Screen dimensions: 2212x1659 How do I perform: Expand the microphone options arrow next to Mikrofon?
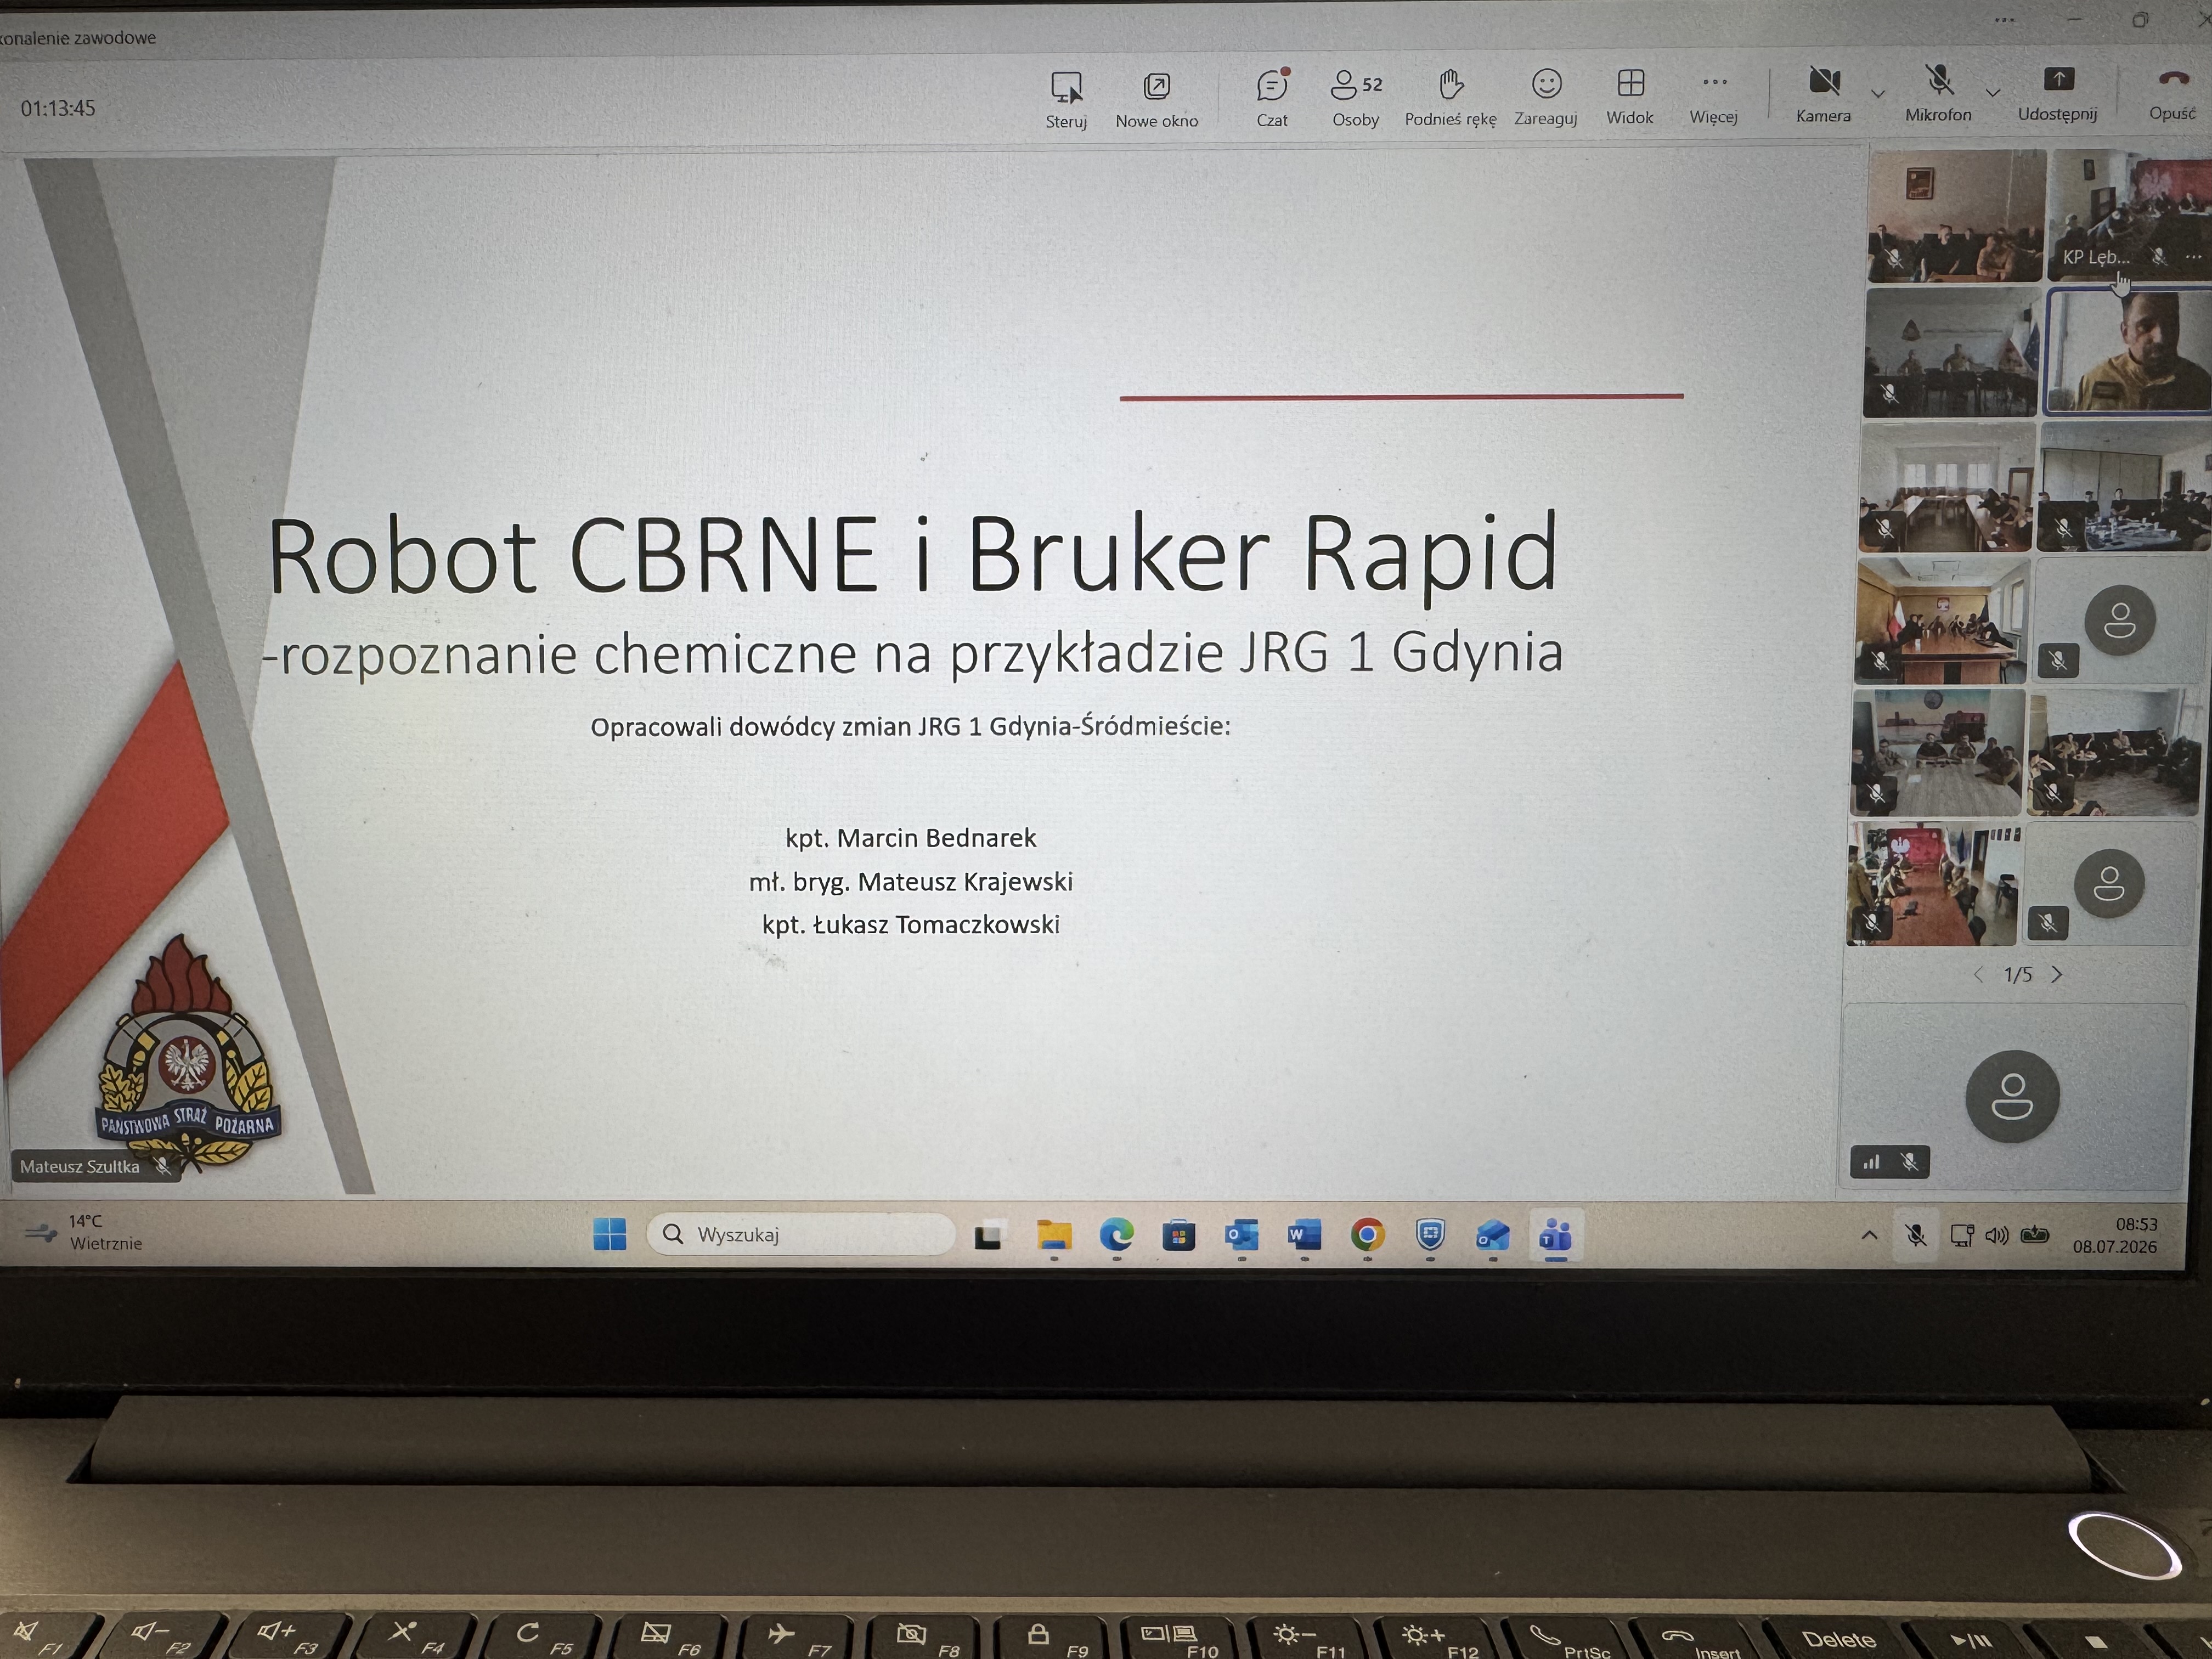1993,92
